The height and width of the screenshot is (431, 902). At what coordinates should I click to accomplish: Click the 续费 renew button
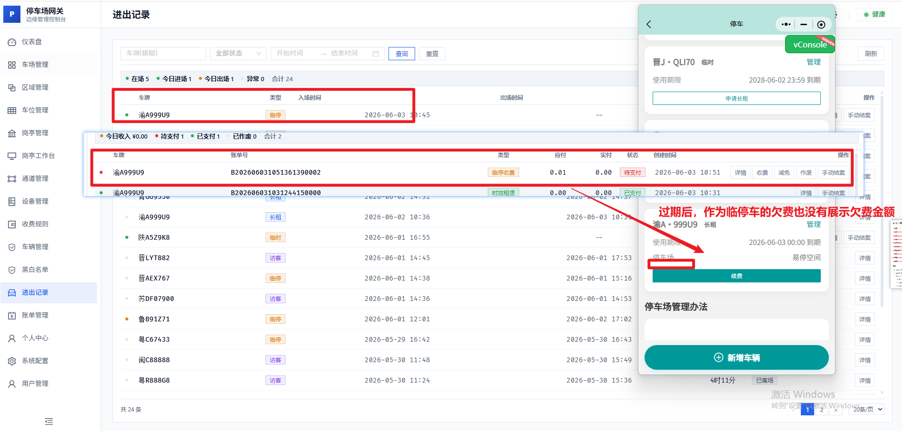(737, 276)
